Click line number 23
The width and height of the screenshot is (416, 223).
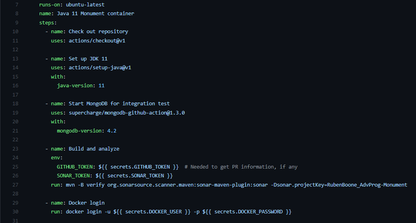15,149
